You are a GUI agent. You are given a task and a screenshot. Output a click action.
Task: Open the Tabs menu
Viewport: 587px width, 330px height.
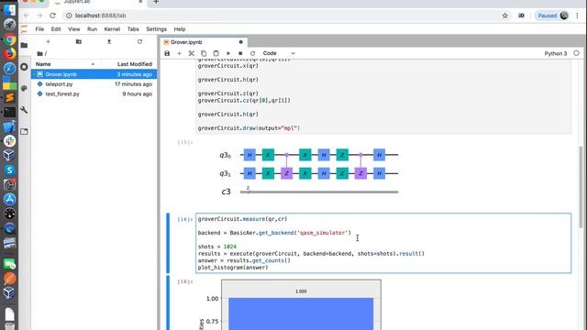(133, 29)
